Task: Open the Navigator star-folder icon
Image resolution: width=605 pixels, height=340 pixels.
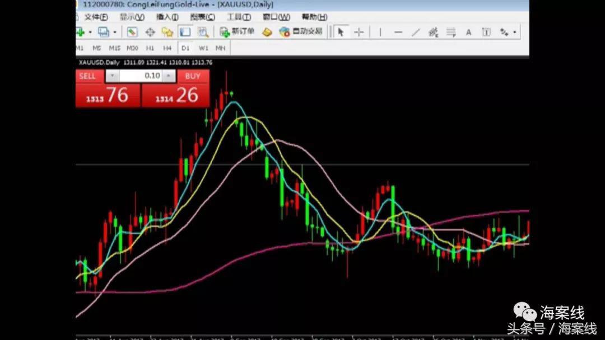Action: 167,32
